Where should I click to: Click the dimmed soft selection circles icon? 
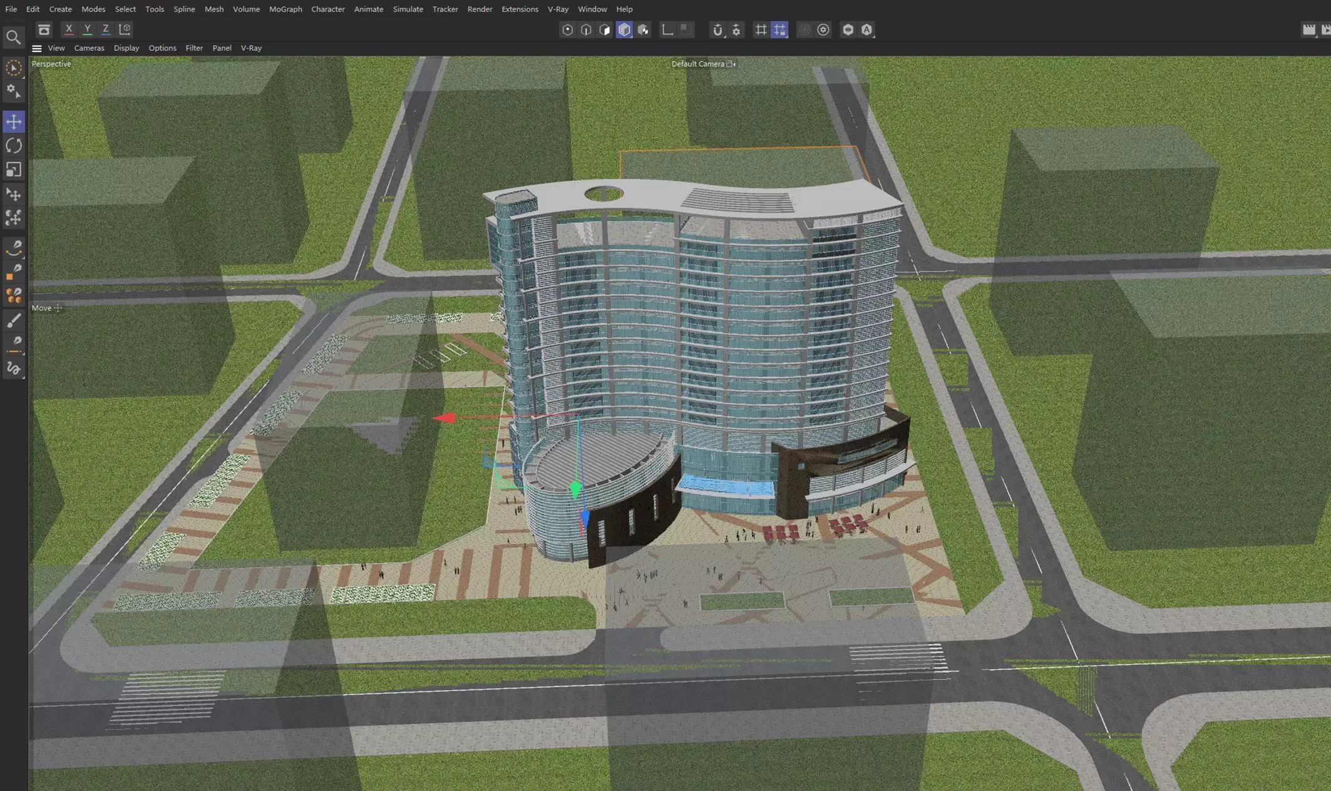point(804,29)
